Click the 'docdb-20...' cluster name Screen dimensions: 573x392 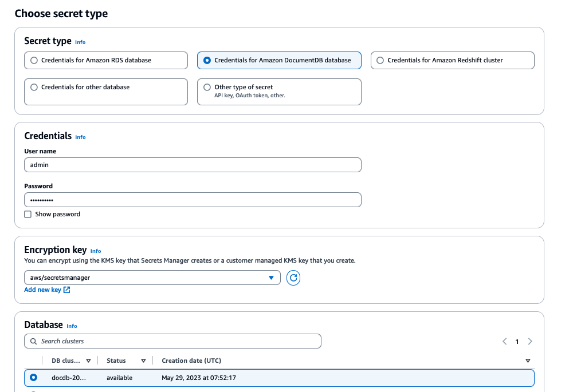click(69, 378)
